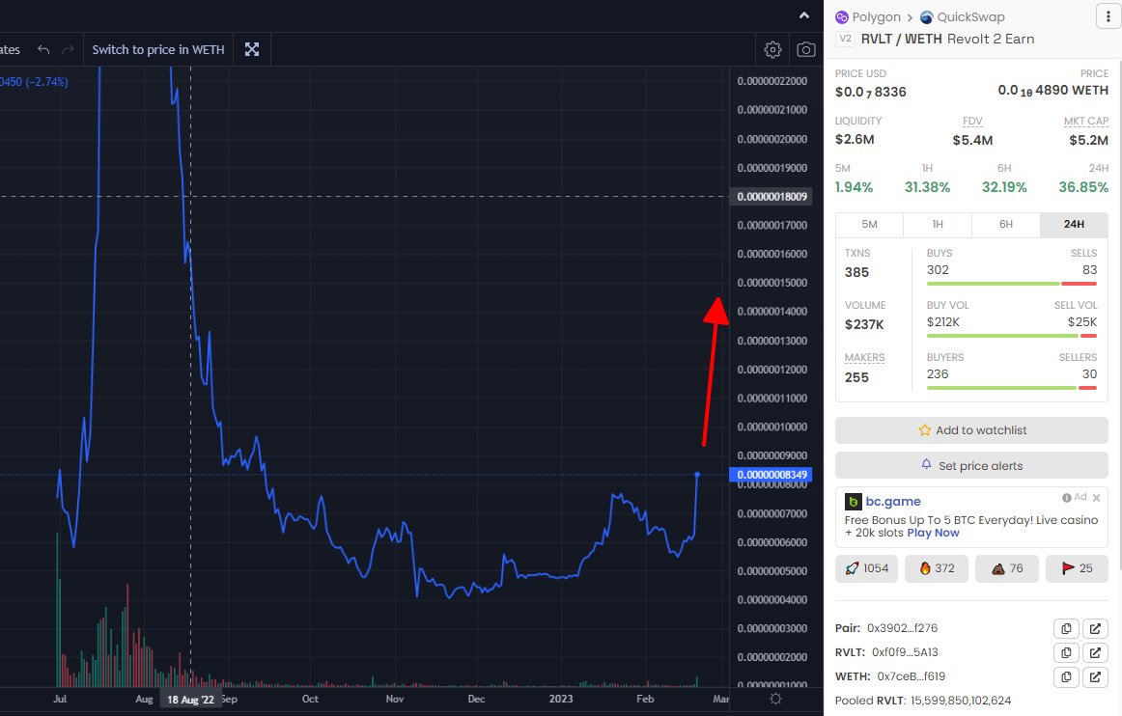The height and width of the screenshot is (716, 1122).
Task: Click the V2 version badge
Action: (846, 40)
